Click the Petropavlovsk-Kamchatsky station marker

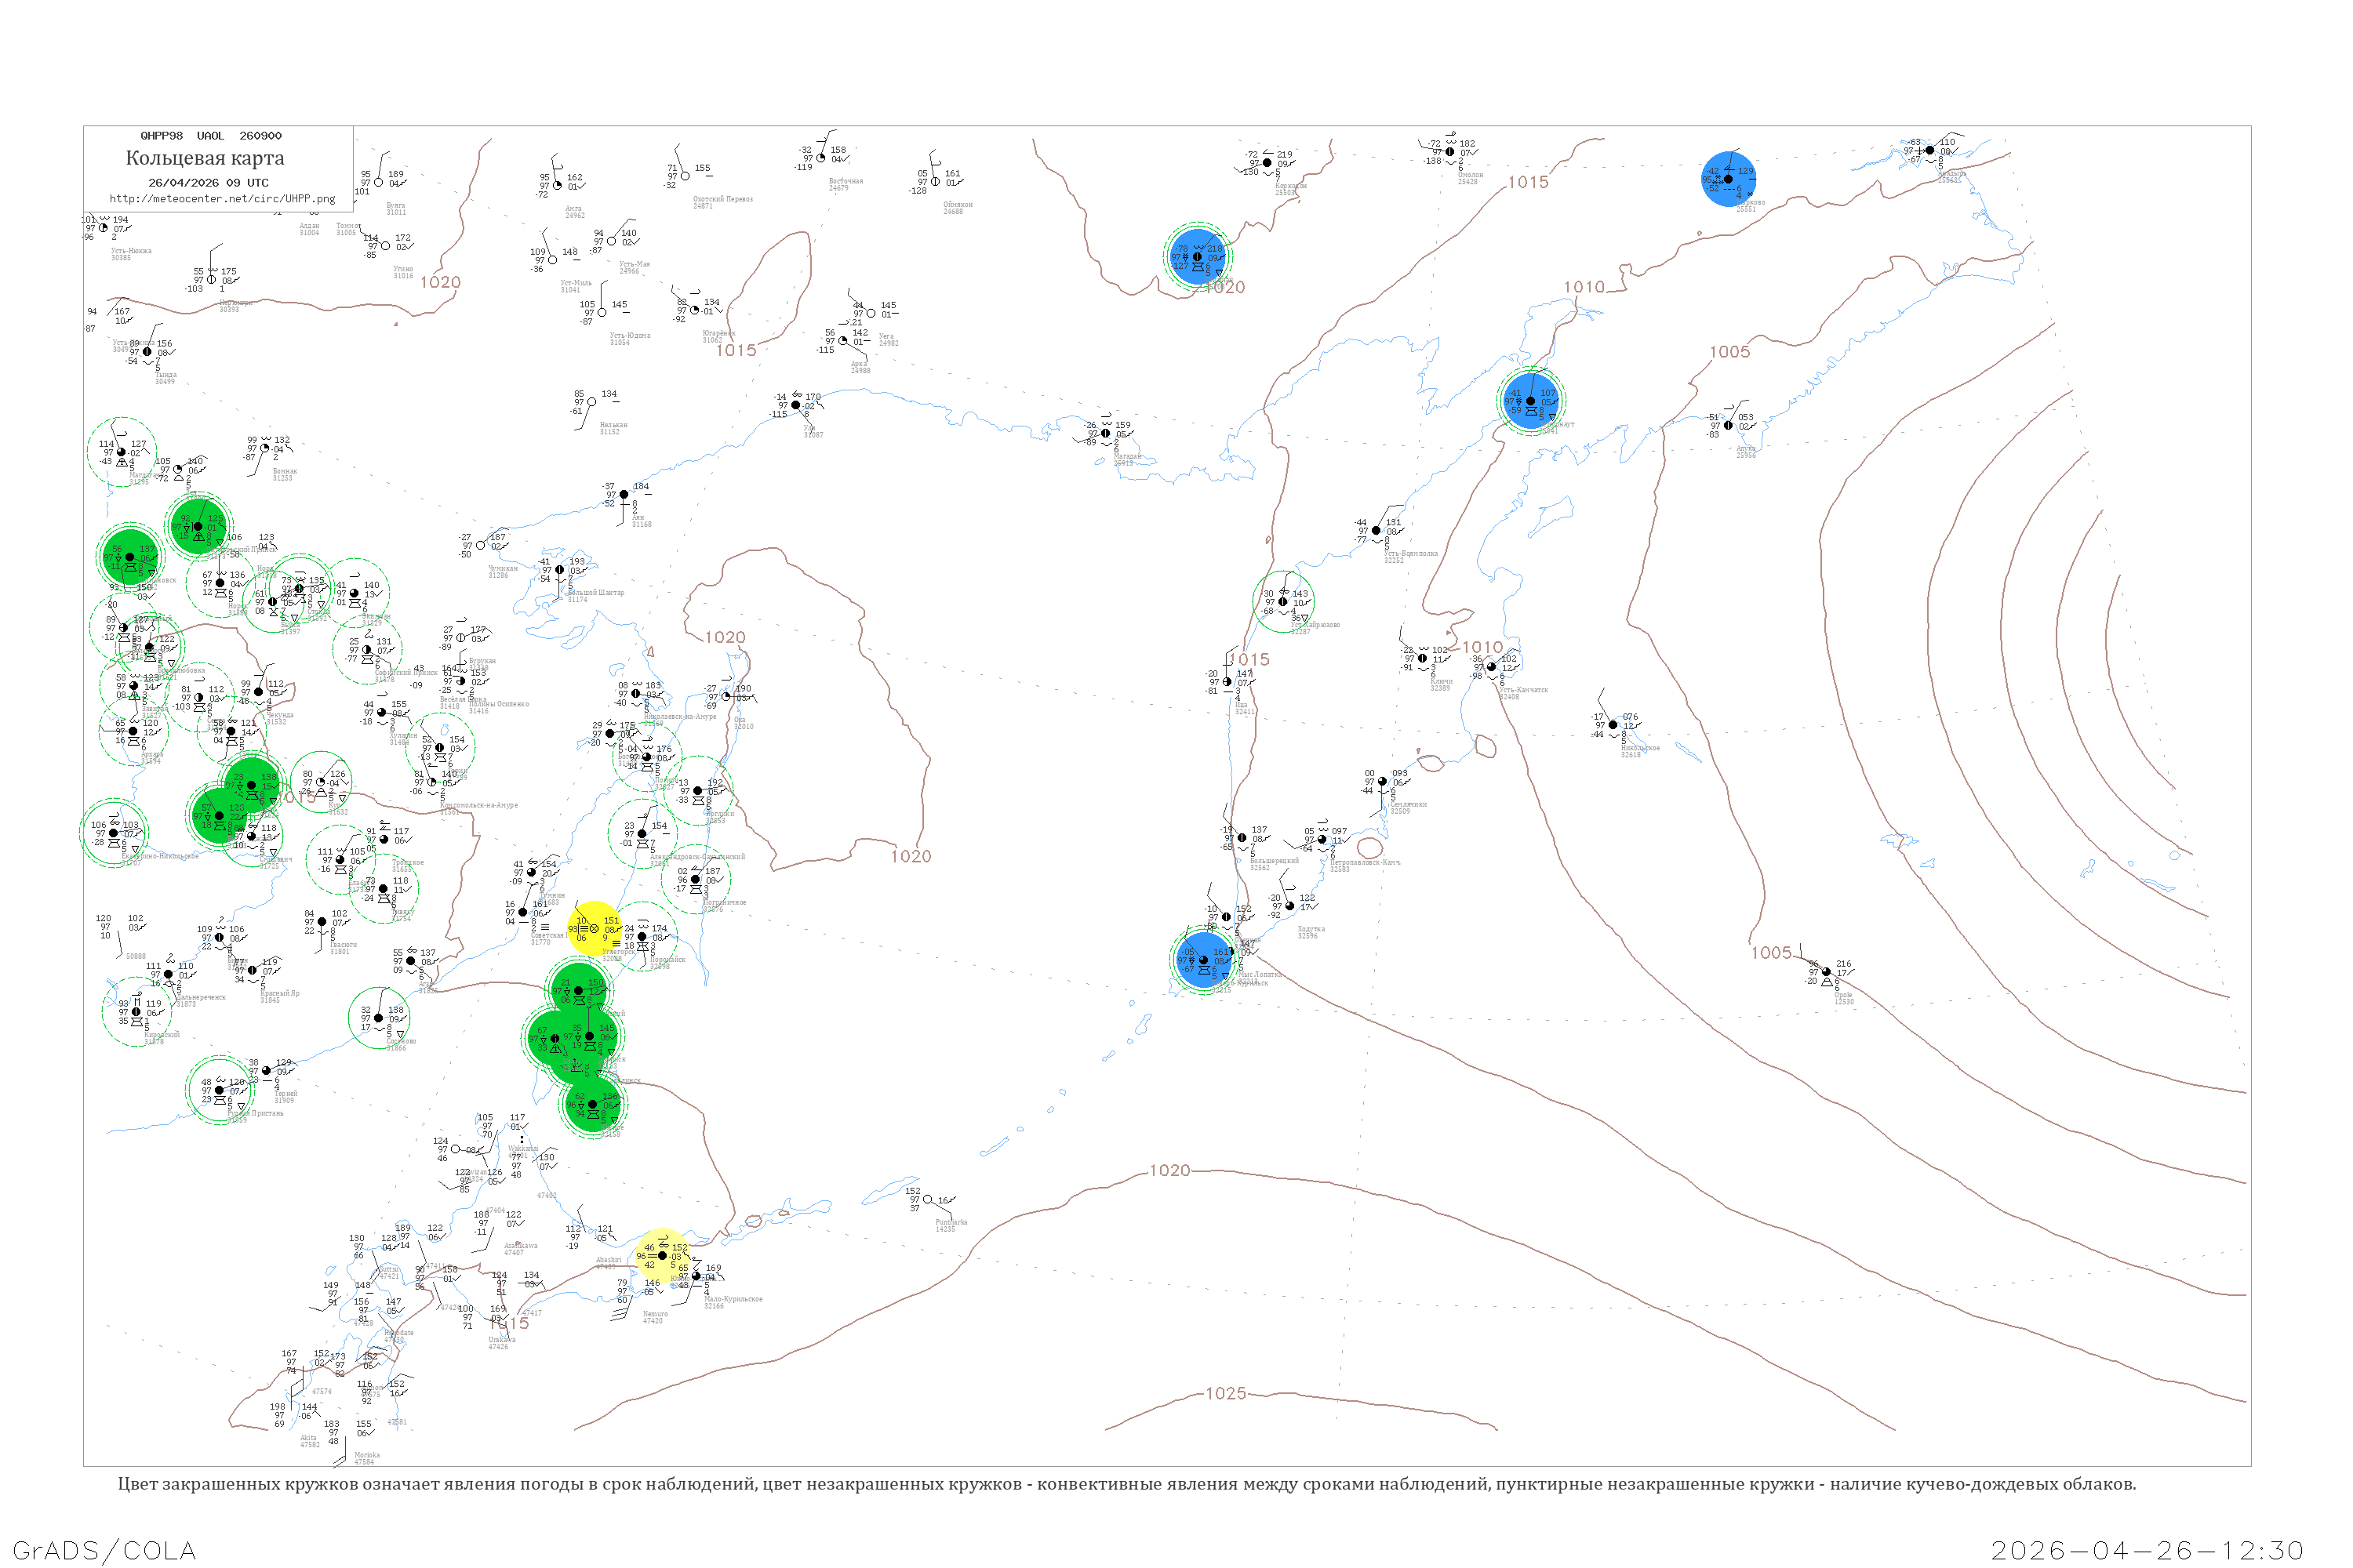coord(1322,839)
